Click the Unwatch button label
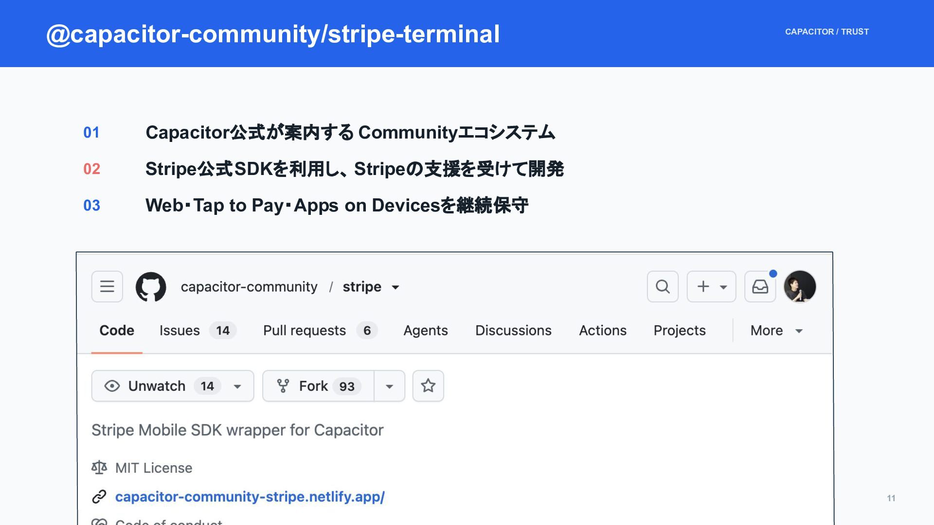Image resolution: width=934 pixels, height=525 pixels. pos(157,386)
